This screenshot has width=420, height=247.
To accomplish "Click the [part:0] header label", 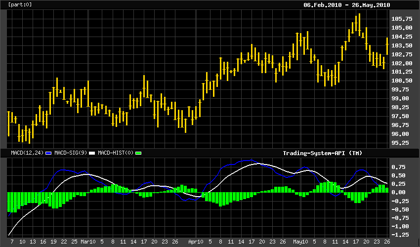I will 20,4.
